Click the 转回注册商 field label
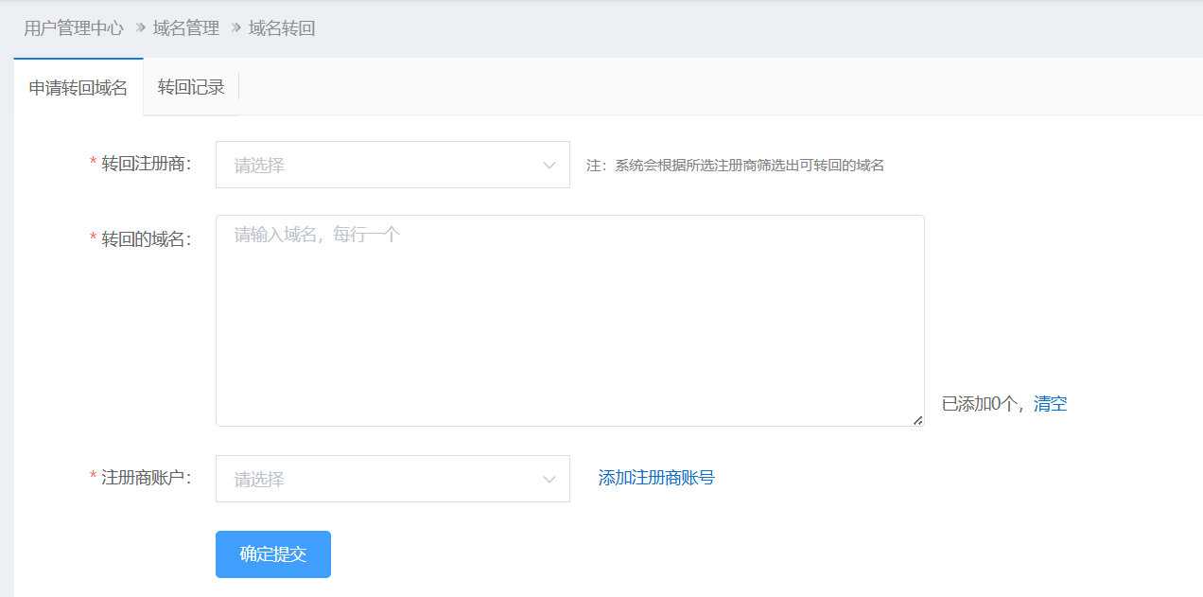This screenshot has width=1203, height=597. pyautogui.click(x=146, y=164)
